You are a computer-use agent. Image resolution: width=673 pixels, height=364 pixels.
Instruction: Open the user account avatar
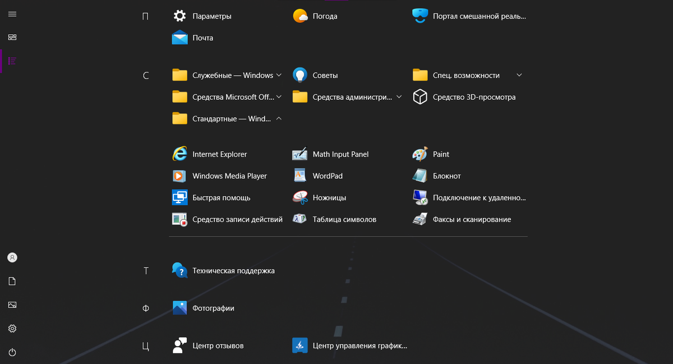click(x=12, y=257)
